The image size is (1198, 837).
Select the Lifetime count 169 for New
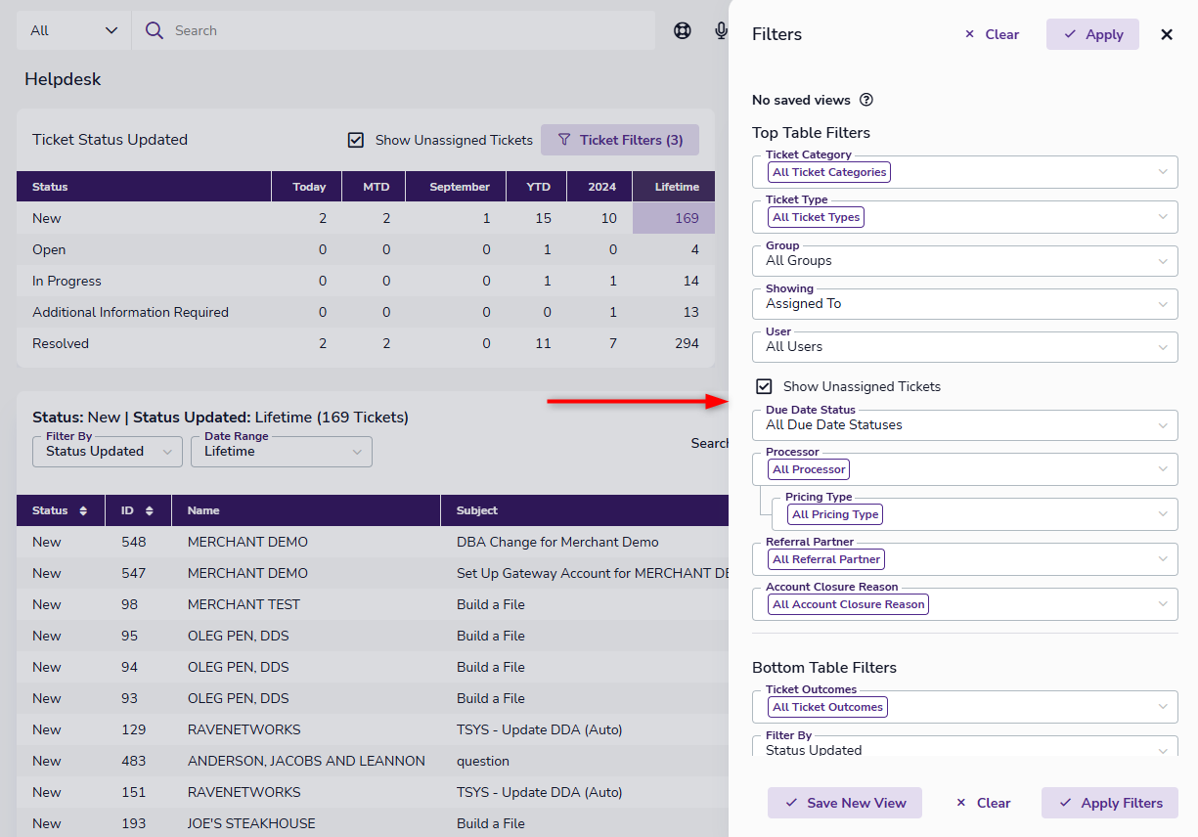[x=687, y=218]
